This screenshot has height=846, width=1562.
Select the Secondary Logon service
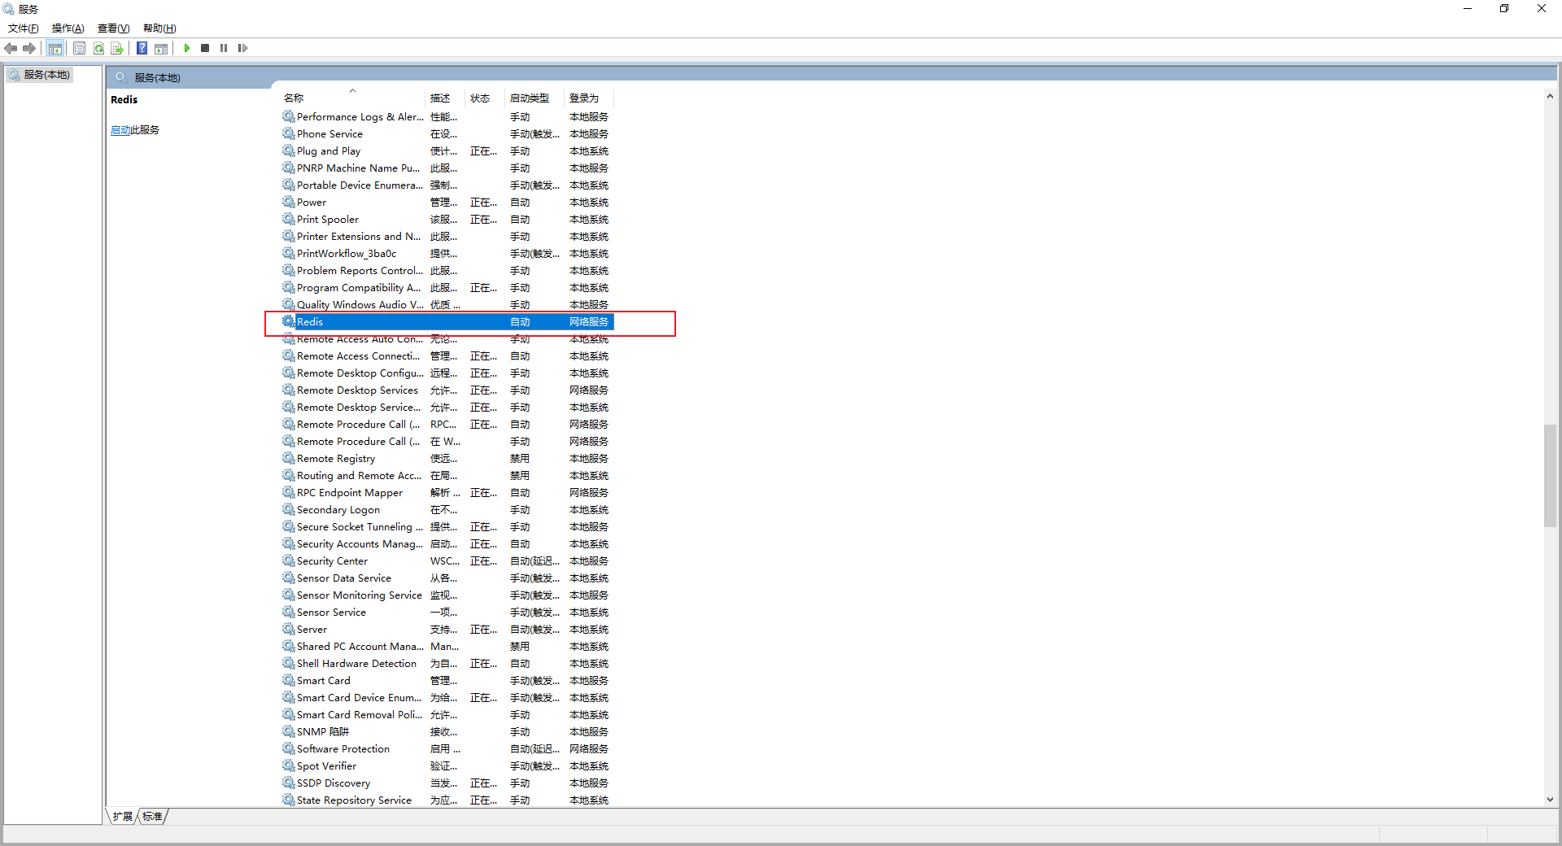pyautogui.click(x=447, y=510)
